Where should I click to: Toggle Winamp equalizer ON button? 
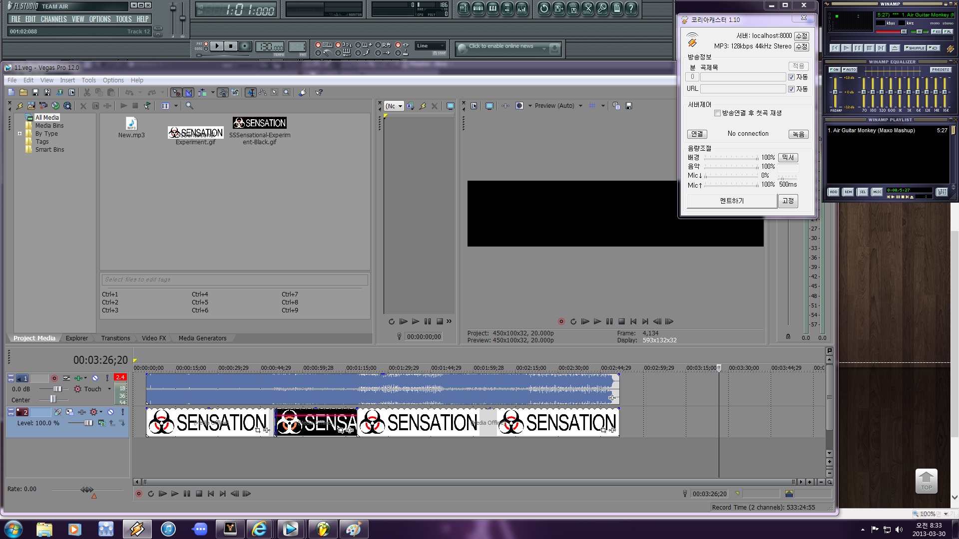[x=834, y=70]
